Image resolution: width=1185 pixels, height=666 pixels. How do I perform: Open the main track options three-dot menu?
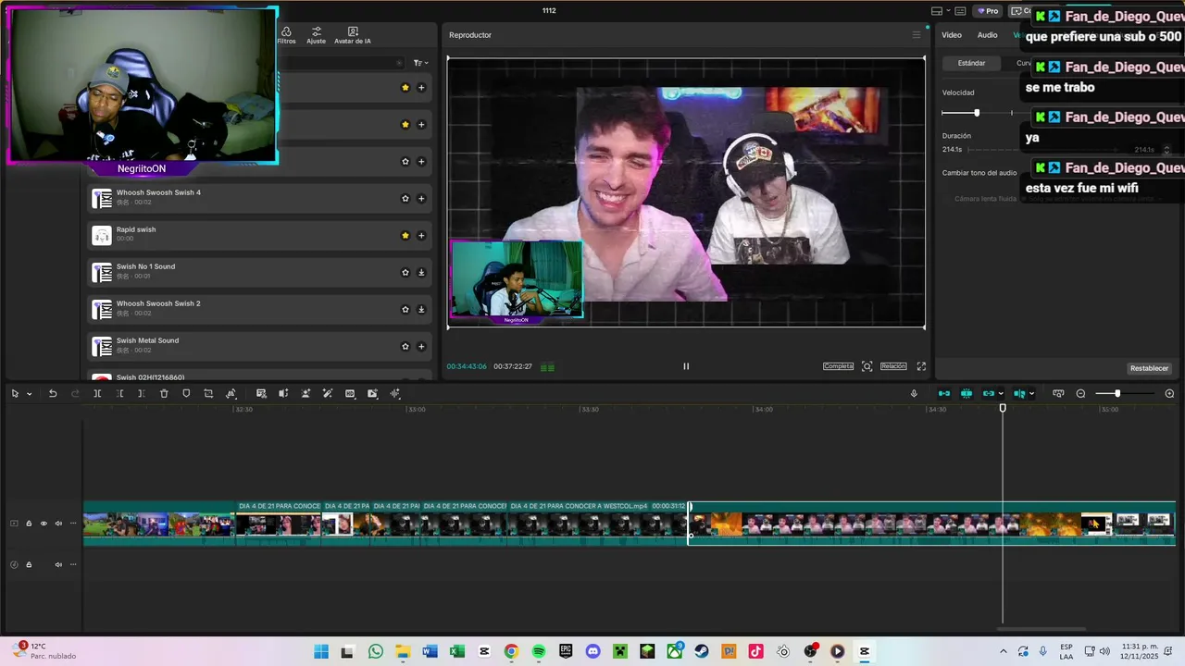73,524
